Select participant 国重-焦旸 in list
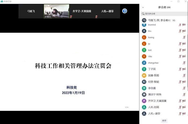 point(164,75)
